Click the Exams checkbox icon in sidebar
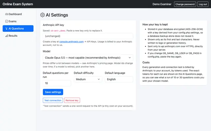The width and height of the screenshot is (211, 131). tap(7, 21)
